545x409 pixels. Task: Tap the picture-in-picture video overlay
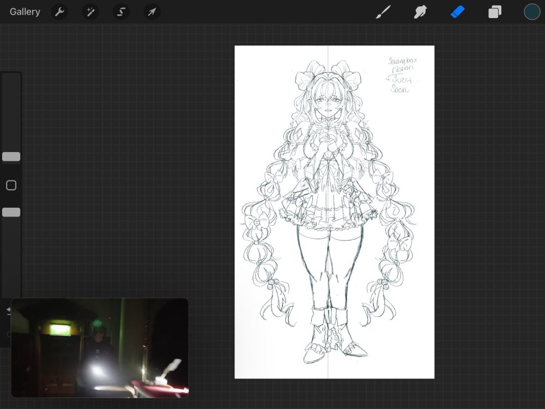coord(100,347)
